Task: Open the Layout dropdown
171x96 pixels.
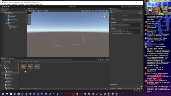Action: coord(138,7)
